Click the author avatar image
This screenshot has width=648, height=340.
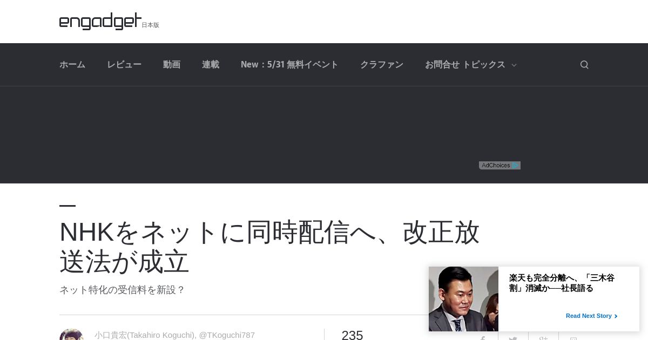pyautogui.click(x=71, y=334)
